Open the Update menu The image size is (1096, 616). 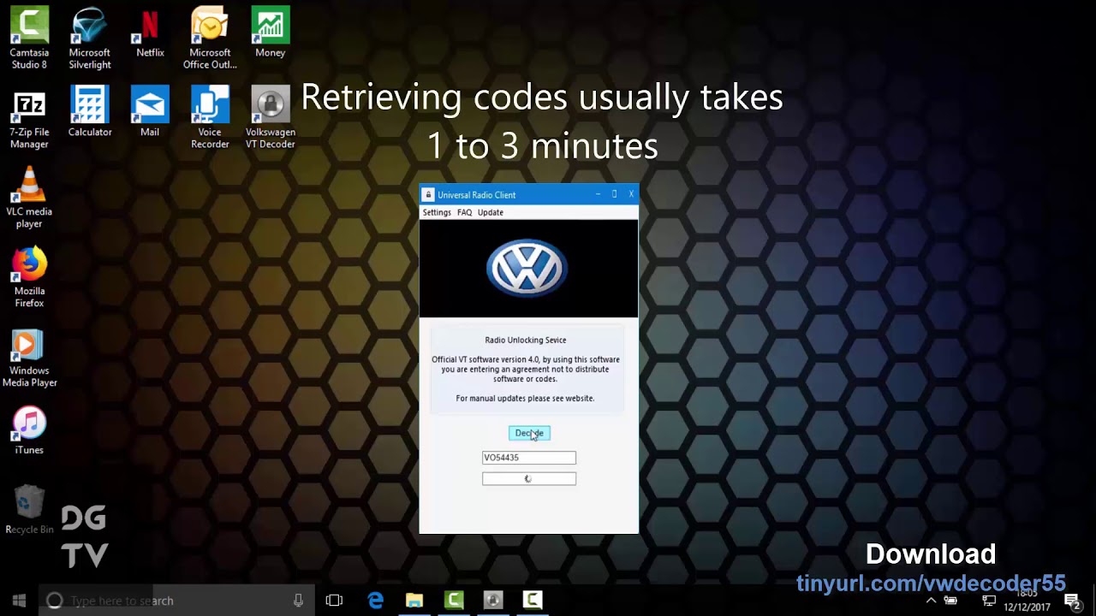pyautogui.click(x=491, y=212)
